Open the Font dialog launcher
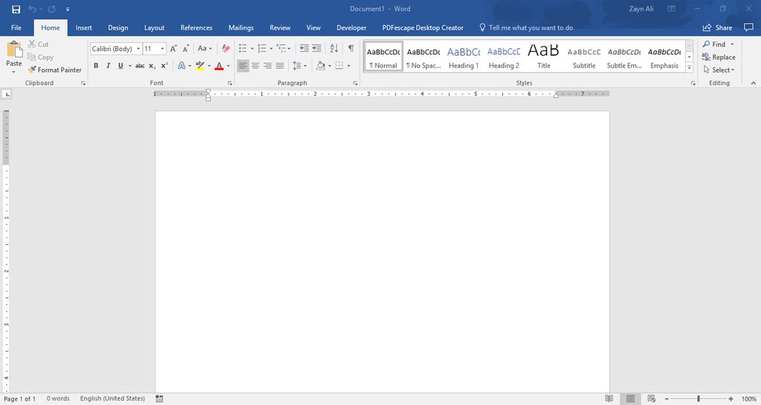761x405 pixels. [230, 83]
